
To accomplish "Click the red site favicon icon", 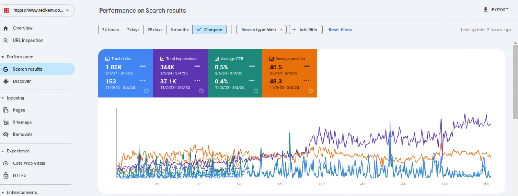I will [x=6, y=11].
